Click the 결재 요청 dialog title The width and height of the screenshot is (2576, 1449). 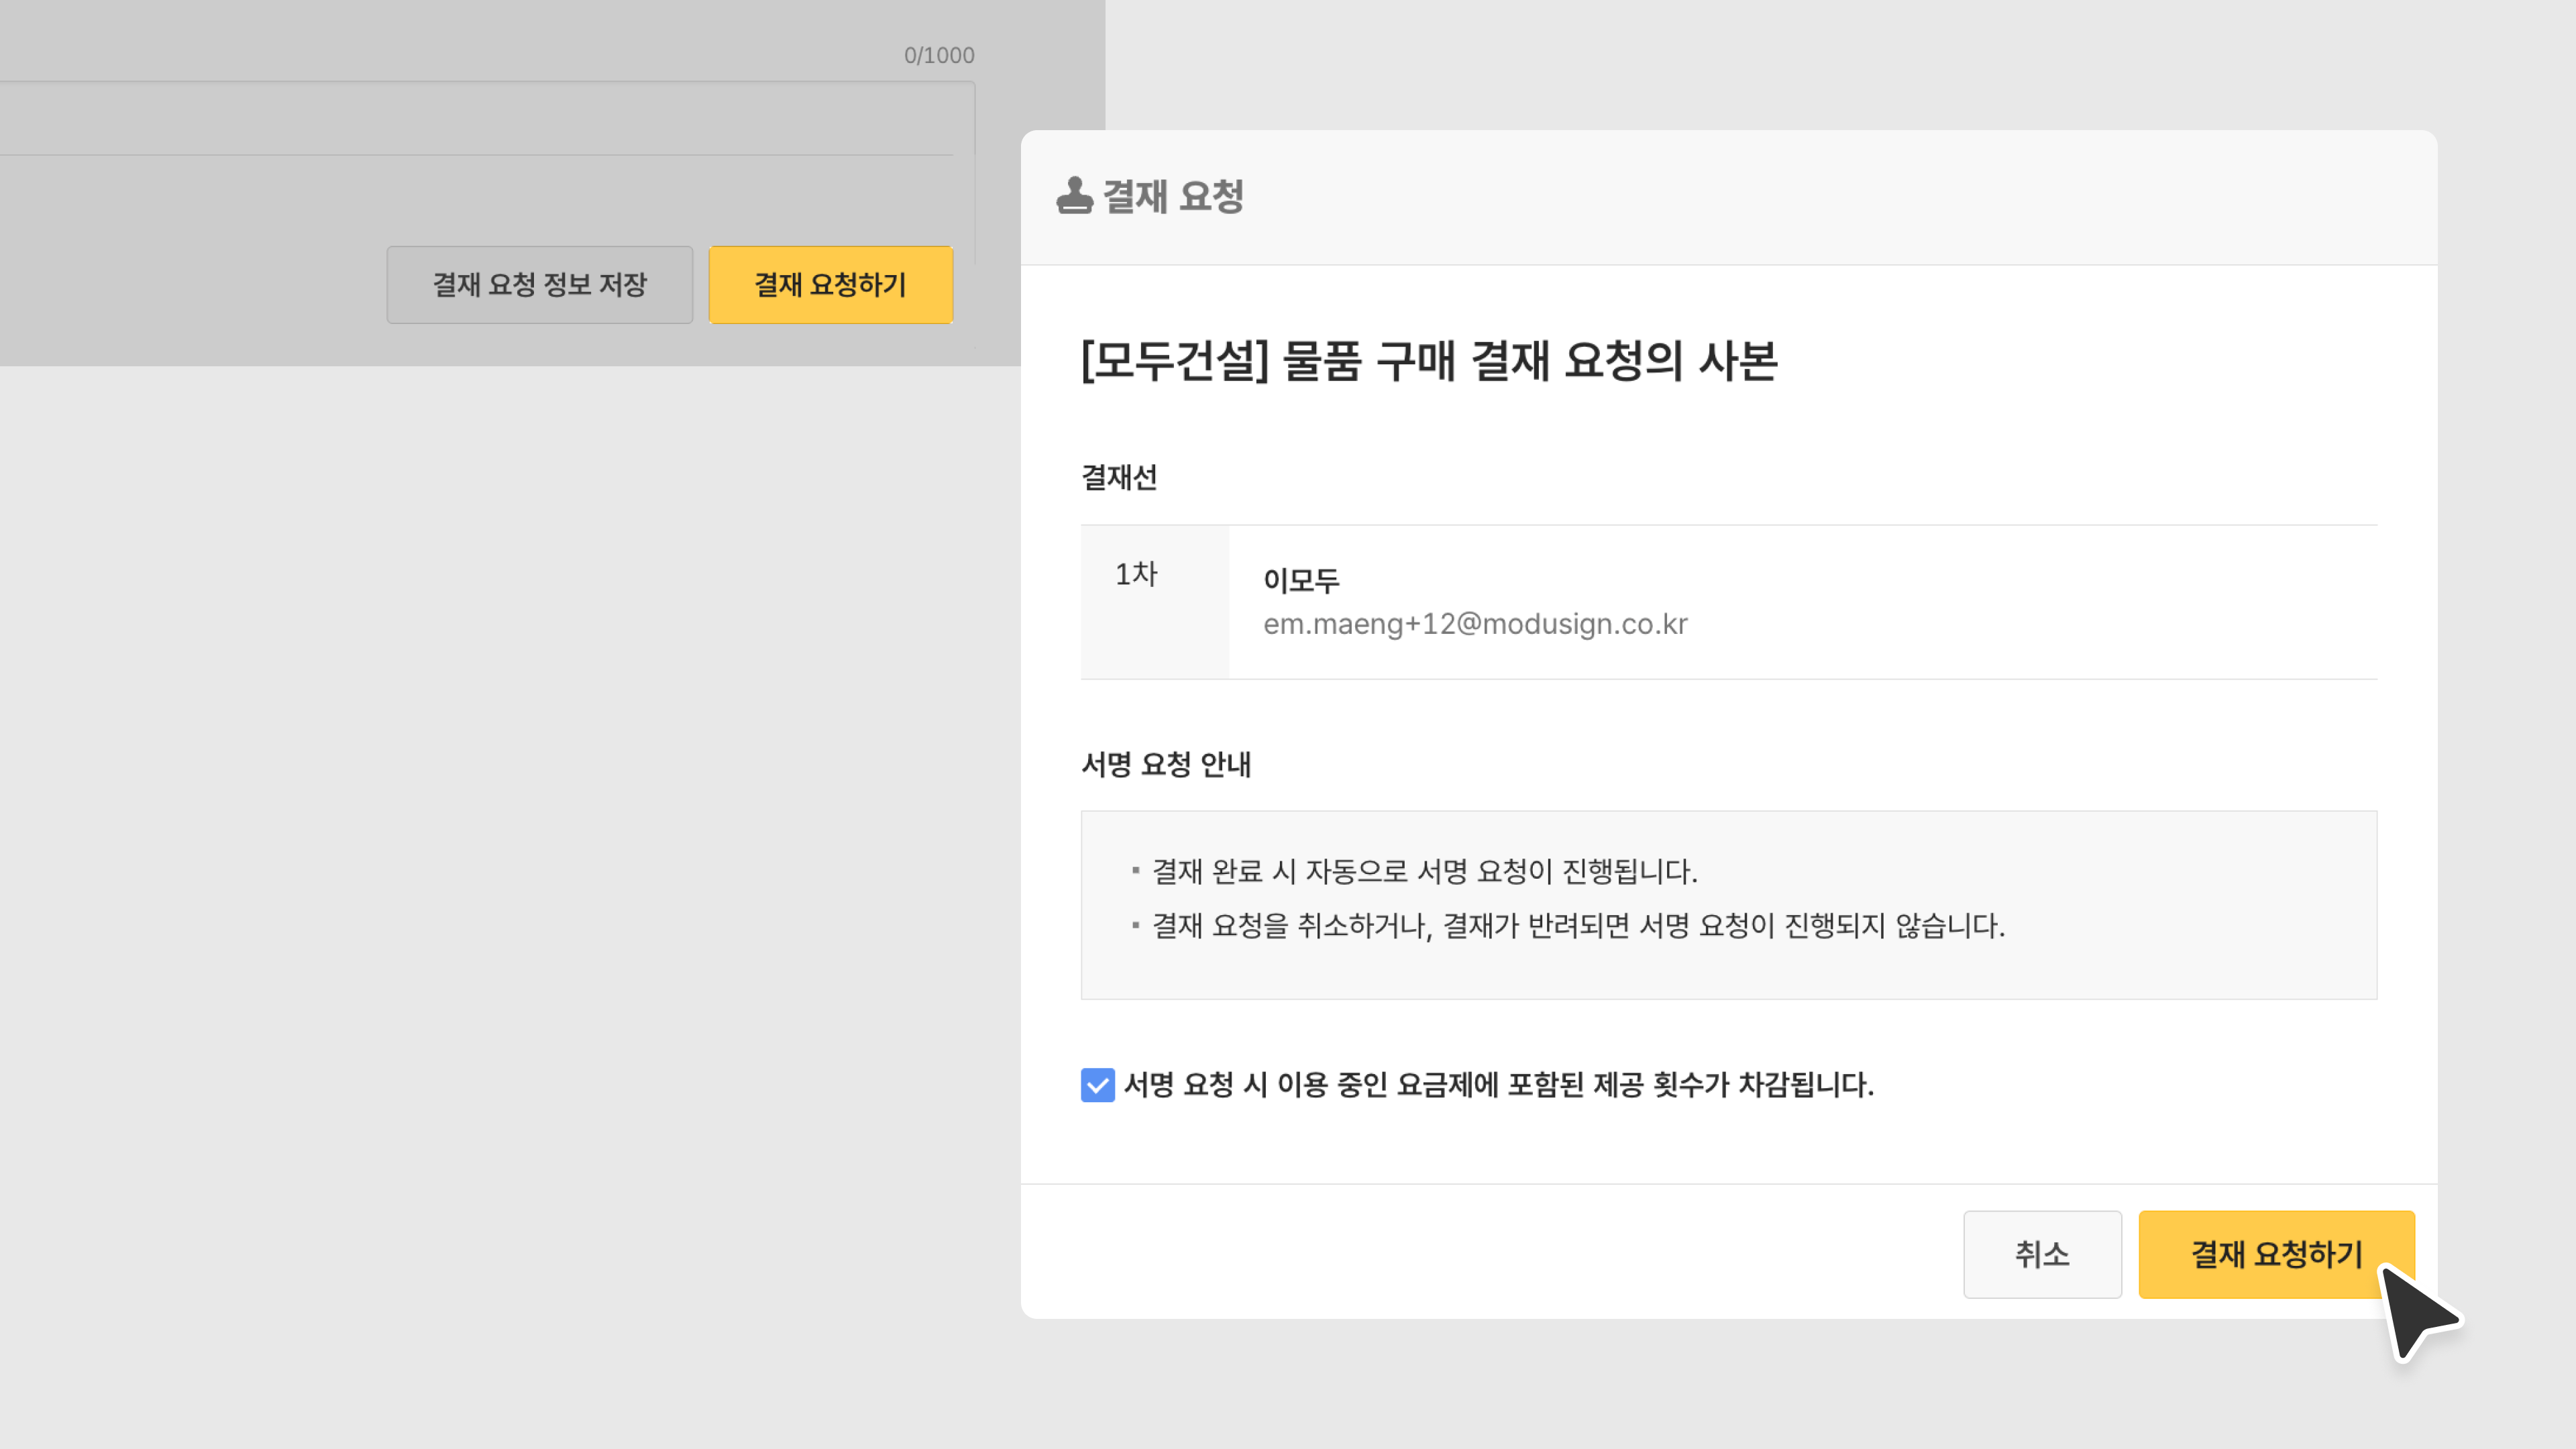1173,196
